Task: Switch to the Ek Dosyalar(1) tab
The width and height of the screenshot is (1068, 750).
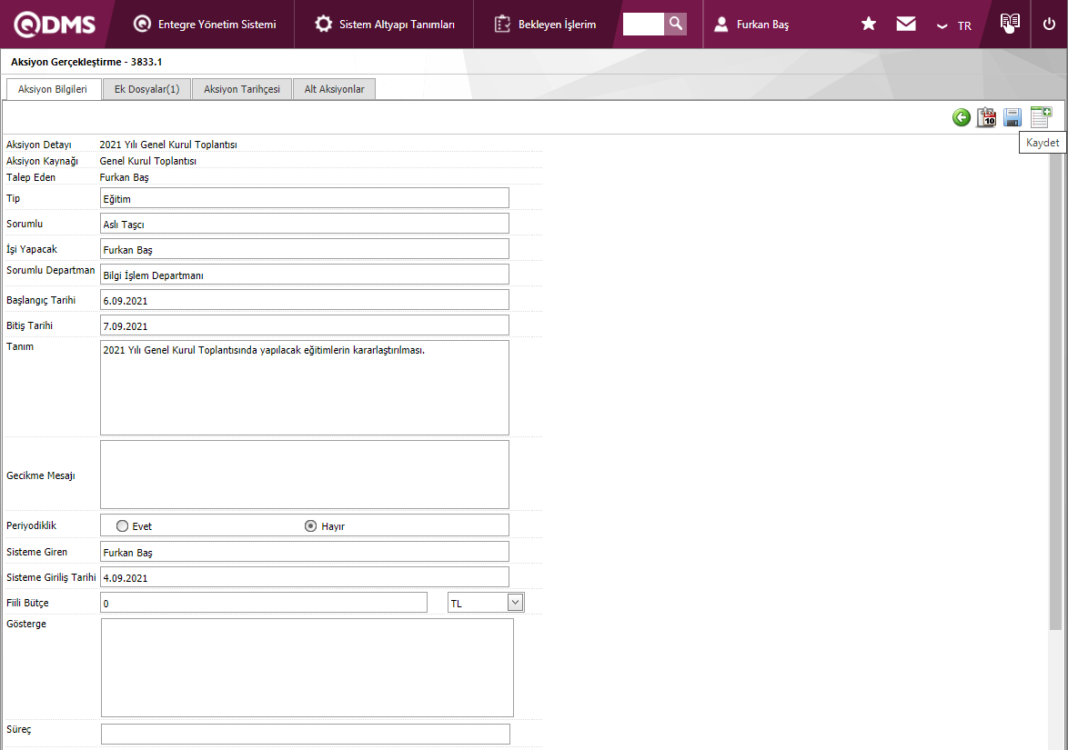Action: [x=146, y=89]
